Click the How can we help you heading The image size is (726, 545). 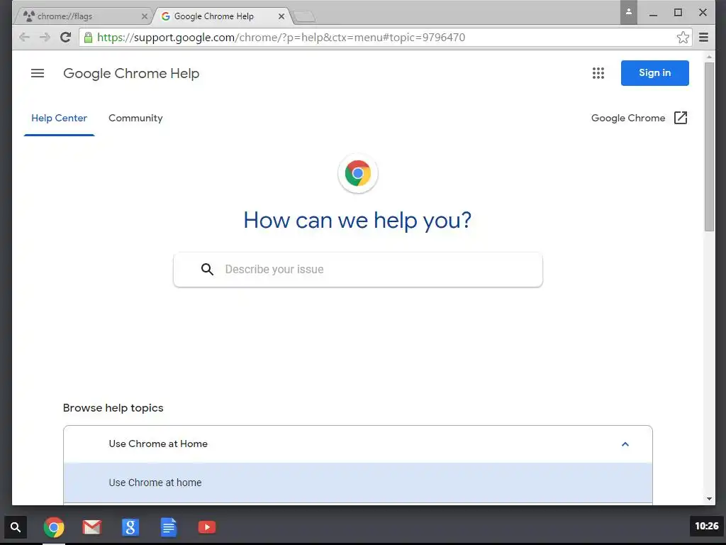click(357, 220)
